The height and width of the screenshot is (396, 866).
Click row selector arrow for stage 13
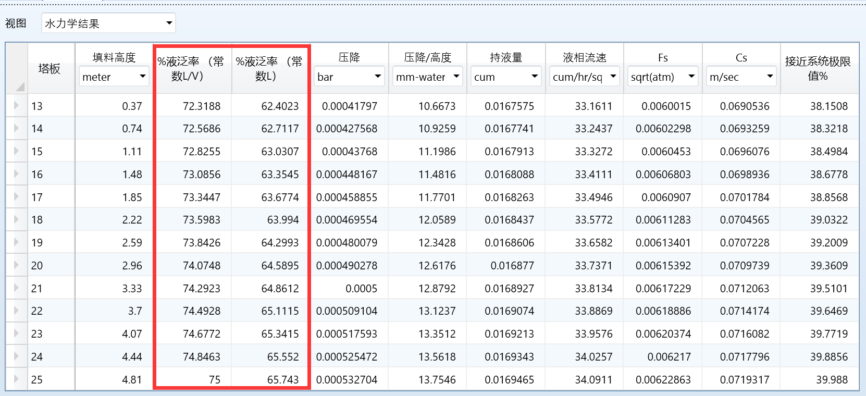[17, 106]
